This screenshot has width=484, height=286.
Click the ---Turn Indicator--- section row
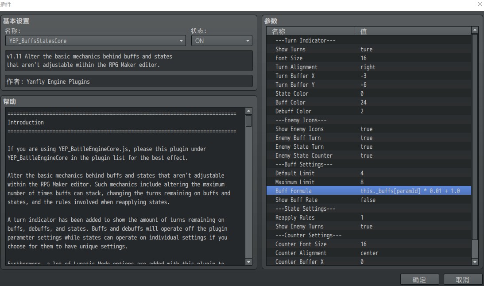tap(369, 40)
